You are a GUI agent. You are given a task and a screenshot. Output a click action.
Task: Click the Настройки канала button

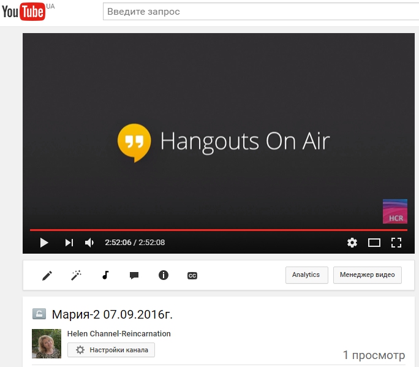(111, 350)
